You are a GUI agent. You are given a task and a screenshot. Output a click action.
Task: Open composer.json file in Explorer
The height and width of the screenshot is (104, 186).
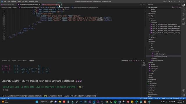tap(153, 94)
